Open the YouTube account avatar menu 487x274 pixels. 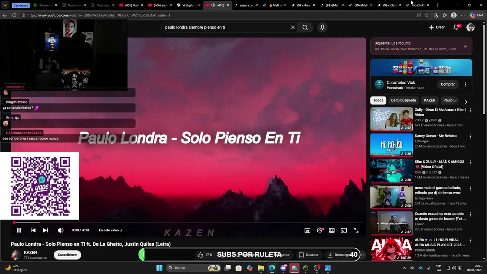pyautogui.click(x=471, y=27)
